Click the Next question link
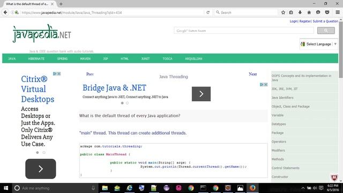The width and height of the screenshot is (343, 193). (x=252, y=74)
